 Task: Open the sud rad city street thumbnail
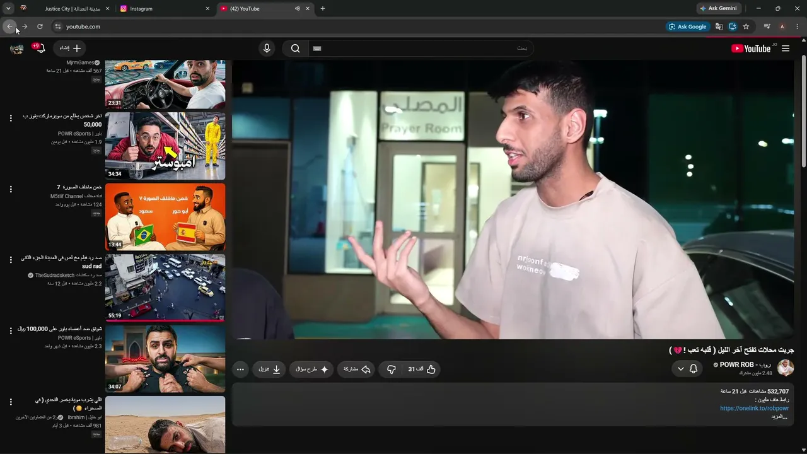[165, 288]
